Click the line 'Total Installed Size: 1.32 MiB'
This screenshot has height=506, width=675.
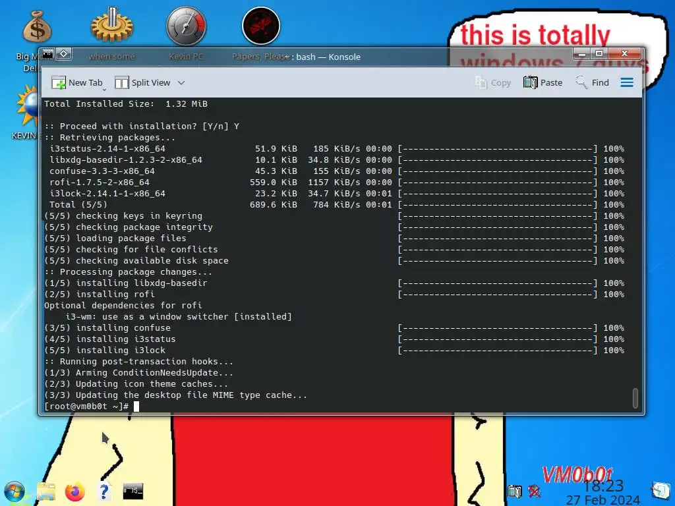click(x=126, y=103)
